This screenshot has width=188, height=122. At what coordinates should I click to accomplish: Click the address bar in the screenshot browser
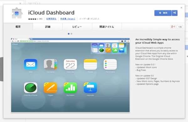[x=70, y=41]
